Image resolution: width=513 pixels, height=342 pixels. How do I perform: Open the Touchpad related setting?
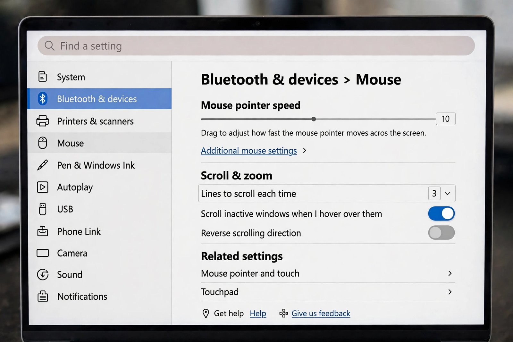tap(328, 292)
